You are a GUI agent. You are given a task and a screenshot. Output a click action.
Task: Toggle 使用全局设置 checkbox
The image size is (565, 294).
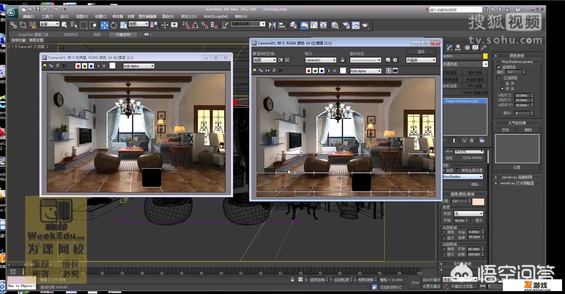coord(458,170)
